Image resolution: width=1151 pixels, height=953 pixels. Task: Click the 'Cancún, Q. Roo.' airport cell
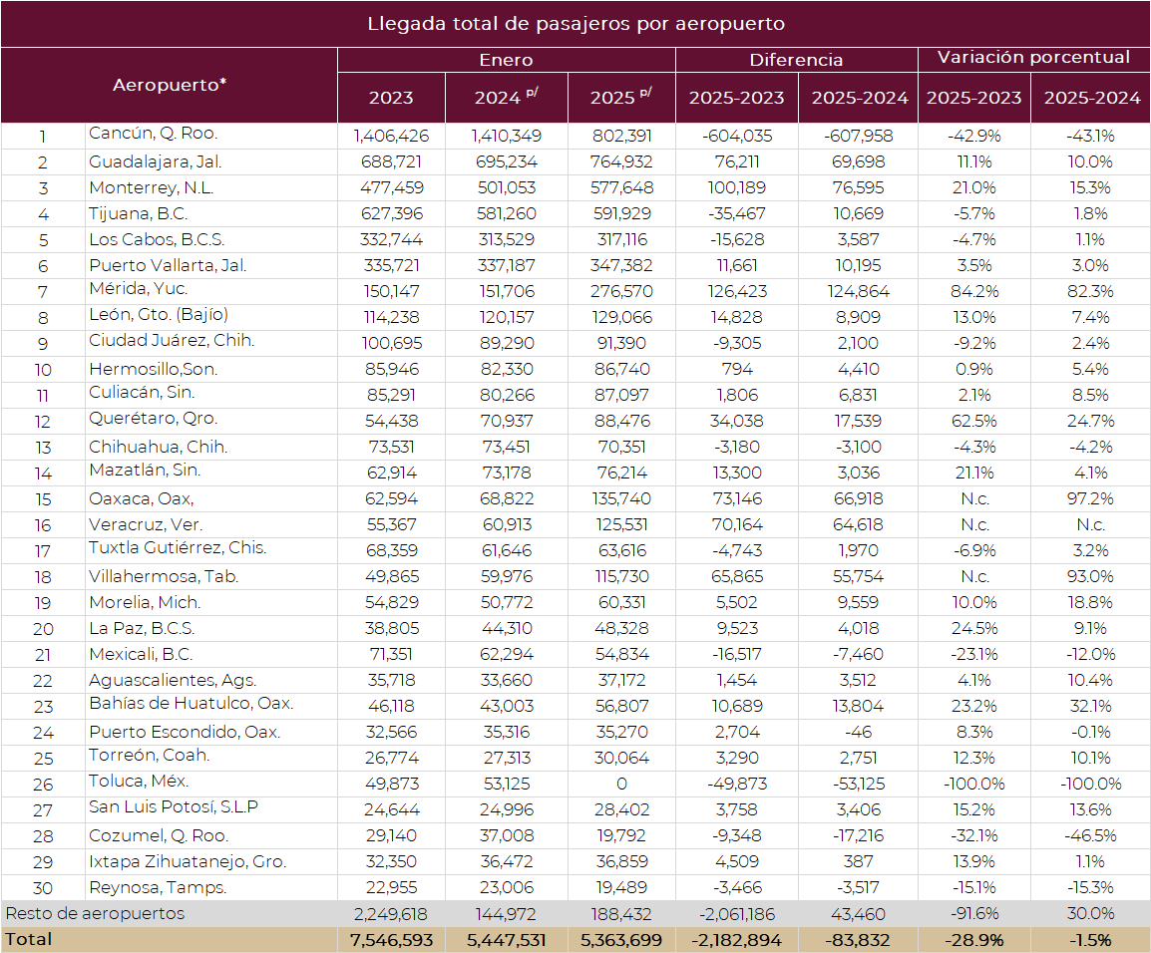pos(153,134)
